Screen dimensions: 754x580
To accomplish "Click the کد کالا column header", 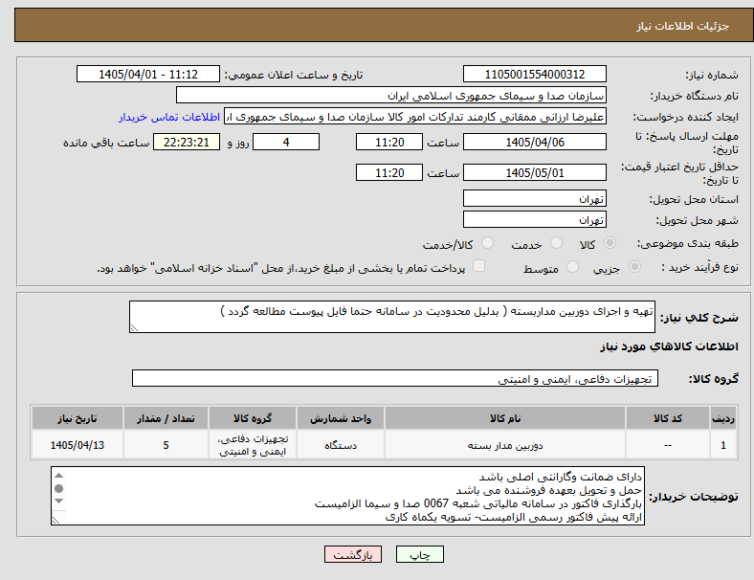I will click(x=668, y=418).
